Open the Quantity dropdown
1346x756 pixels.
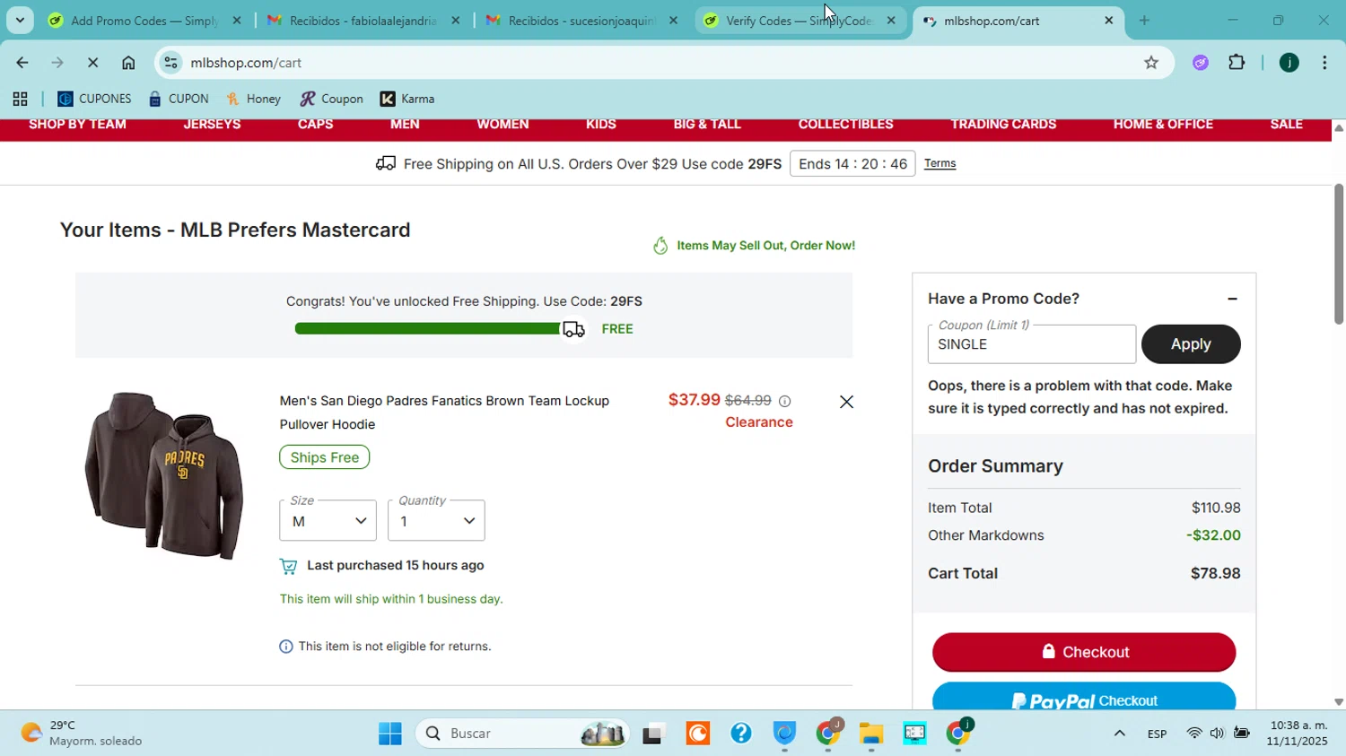pos(436,520)
